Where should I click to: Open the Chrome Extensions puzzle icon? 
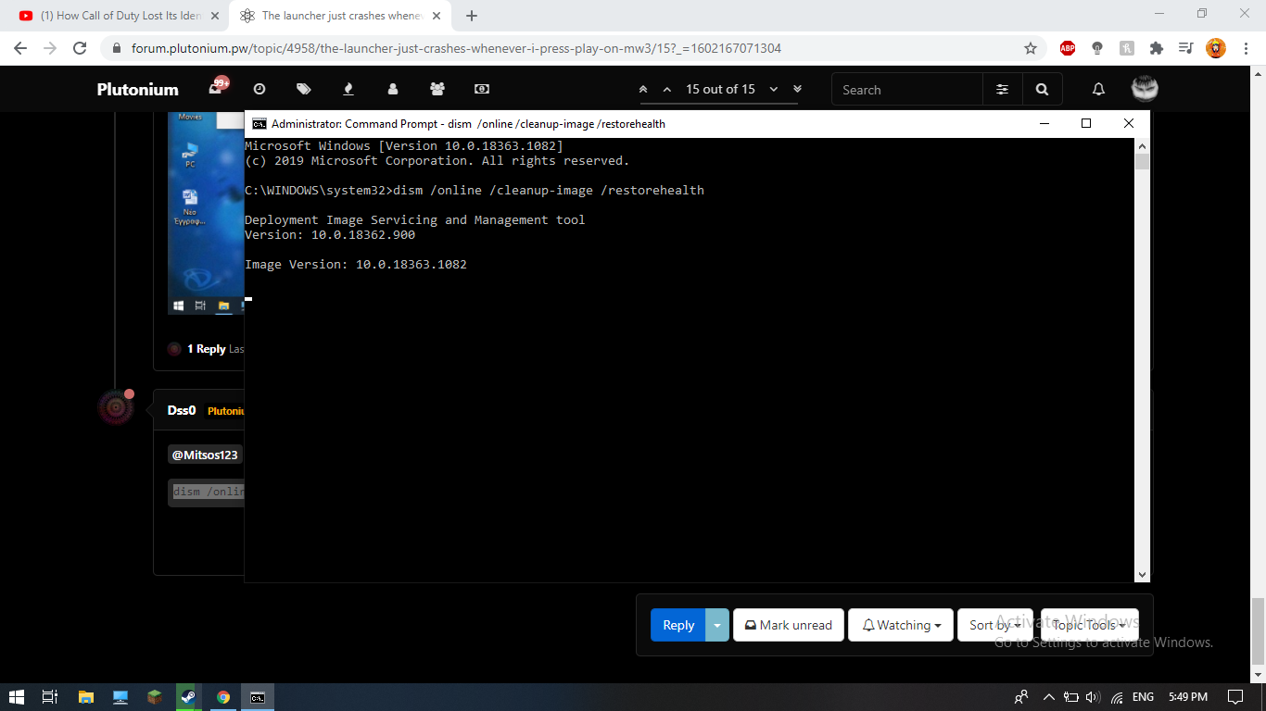tap(1157, 48)
